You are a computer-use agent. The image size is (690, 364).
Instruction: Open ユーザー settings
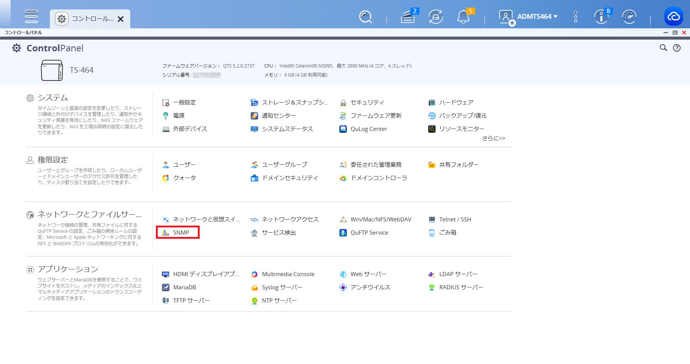179,165
